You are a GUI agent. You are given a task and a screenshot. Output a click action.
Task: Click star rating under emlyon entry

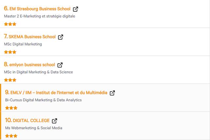(10, 80)
